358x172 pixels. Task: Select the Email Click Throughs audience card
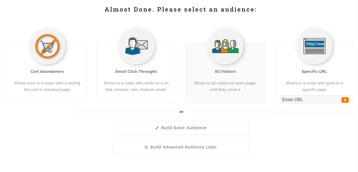pos(136,80)
